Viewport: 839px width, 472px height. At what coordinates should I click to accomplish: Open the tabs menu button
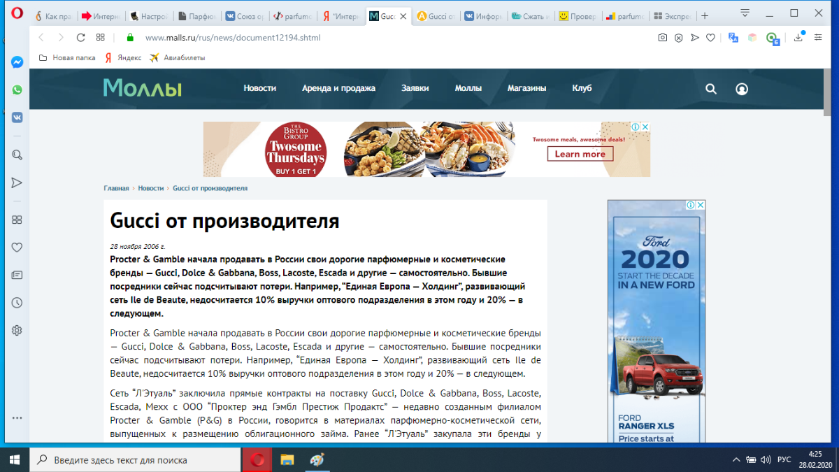(x=745, y=13)
